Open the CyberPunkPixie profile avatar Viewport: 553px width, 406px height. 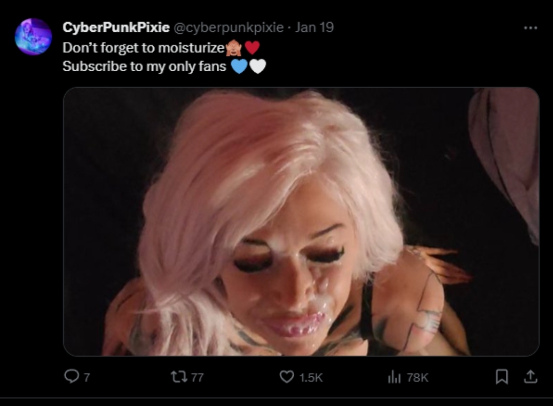[33, 37]
